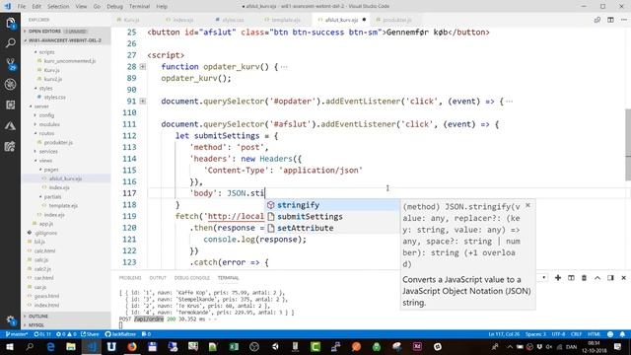Expand folded code block at line 91
The width and height of the screenshot is (631, 355).
click(x=142, y=102)
